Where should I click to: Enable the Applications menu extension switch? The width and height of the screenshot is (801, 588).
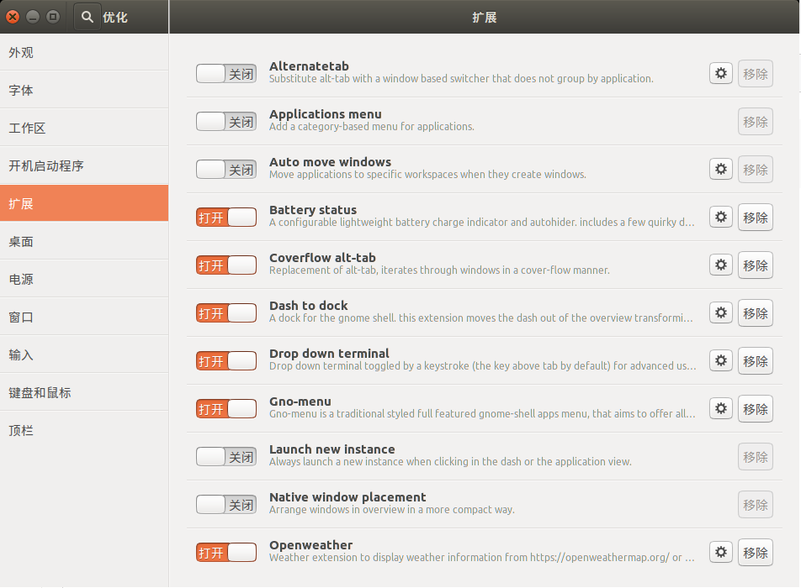click(x=226, y=122)
